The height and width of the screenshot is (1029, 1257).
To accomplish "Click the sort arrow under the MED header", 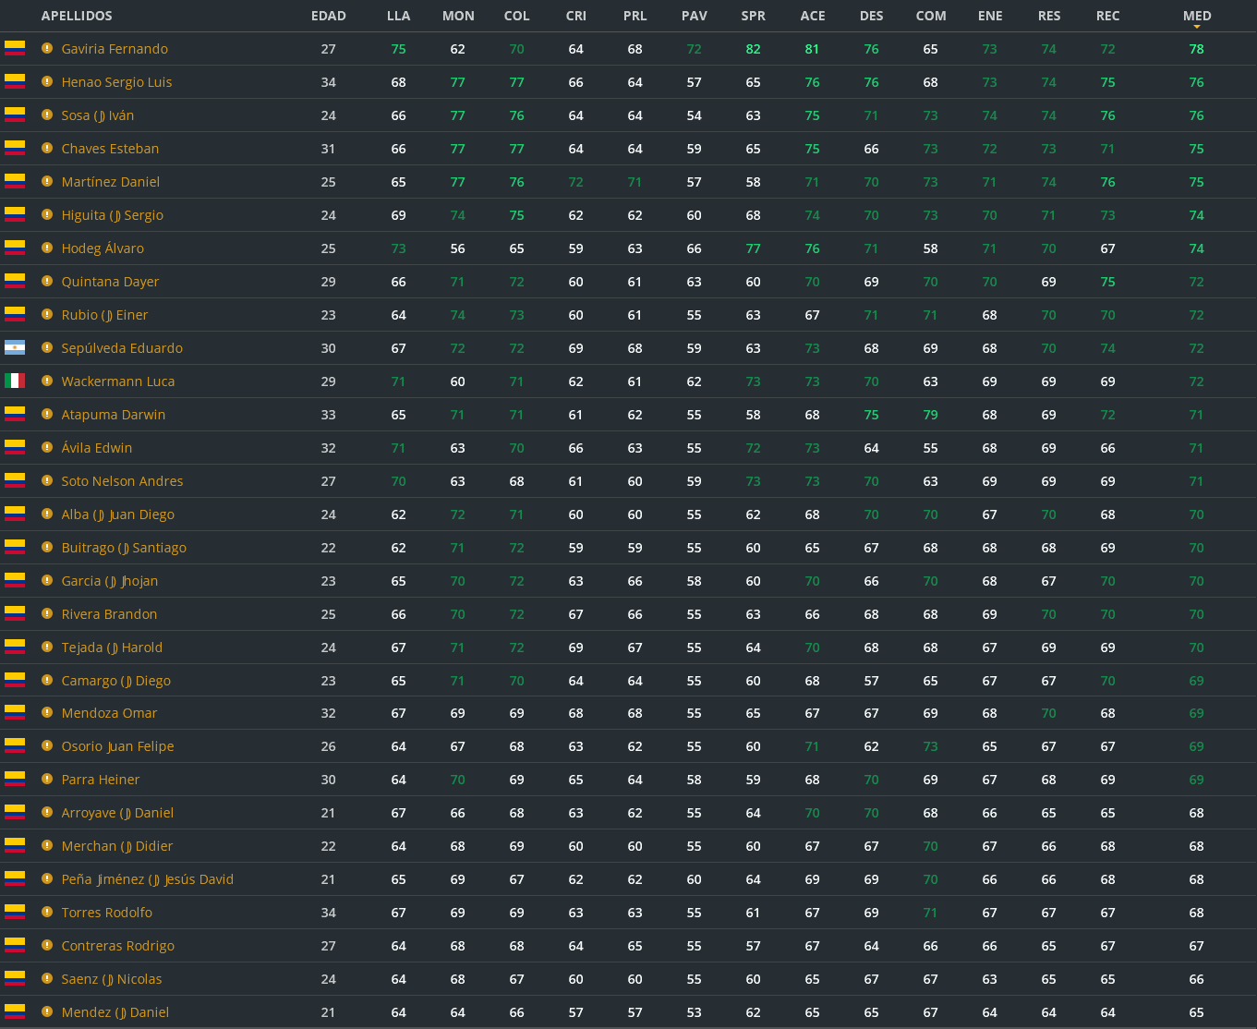I will (x=1197, y=27).
